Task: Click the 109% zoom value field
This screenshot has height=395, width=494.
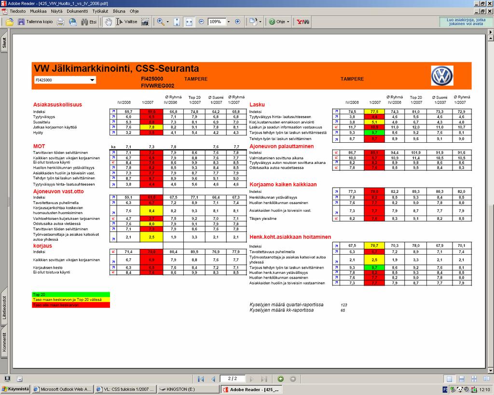Action: coord(217,22)
